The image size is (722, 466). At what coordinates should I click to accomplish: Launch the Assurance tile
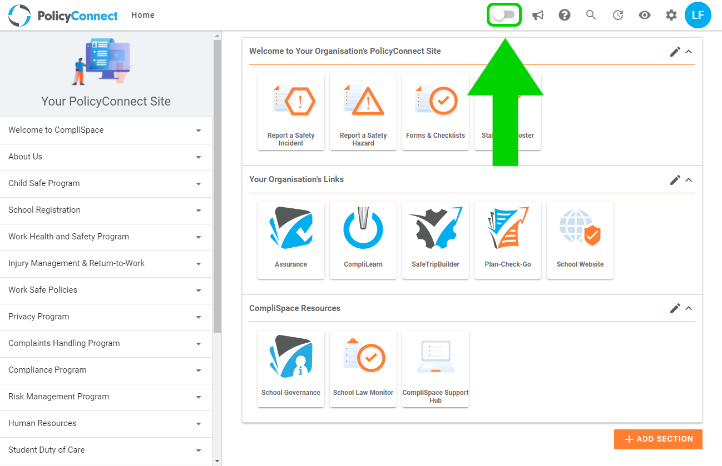click(291, 240)
